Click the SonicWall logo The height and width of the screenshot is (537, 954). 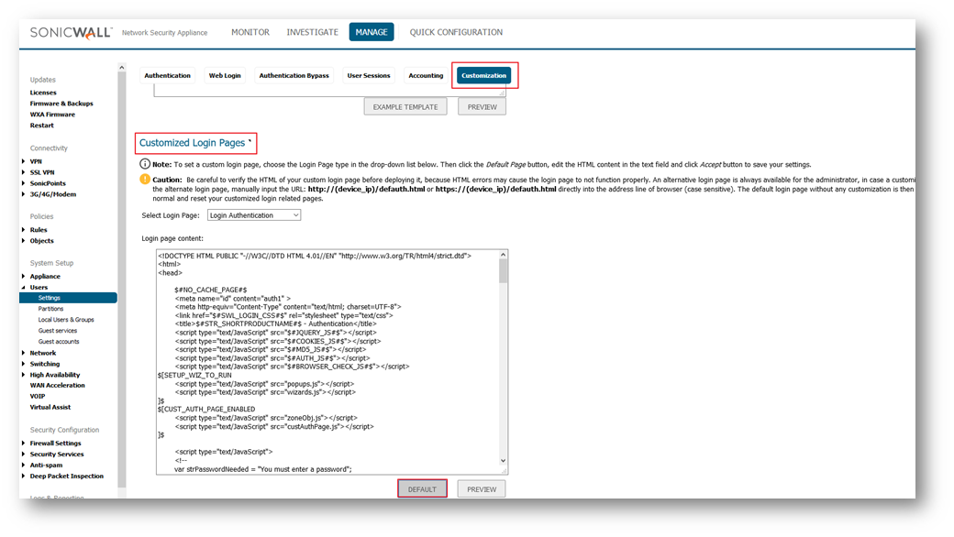tap(72, 32)
